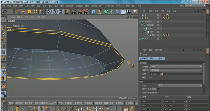Activate the Scale tool icon
This screenshot has width=210, height=111.
29,11
